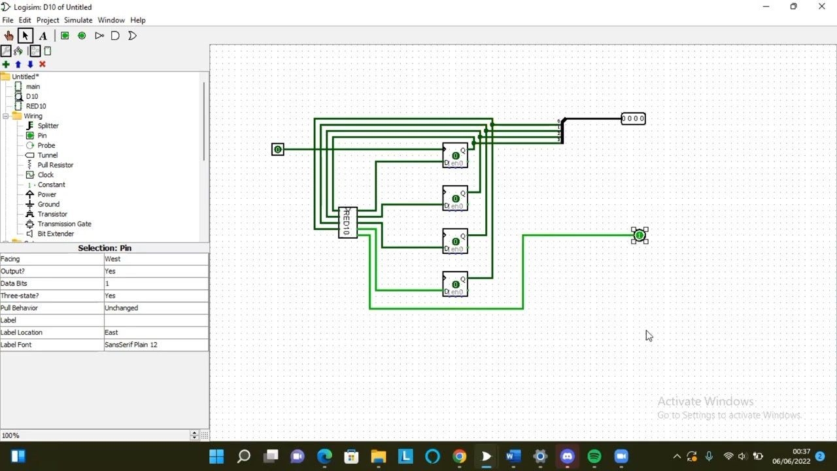The width and height of the screenshot is (837, 471).
Task: Open Microsoft Edge from taskbar
Action: pos(324,456)
